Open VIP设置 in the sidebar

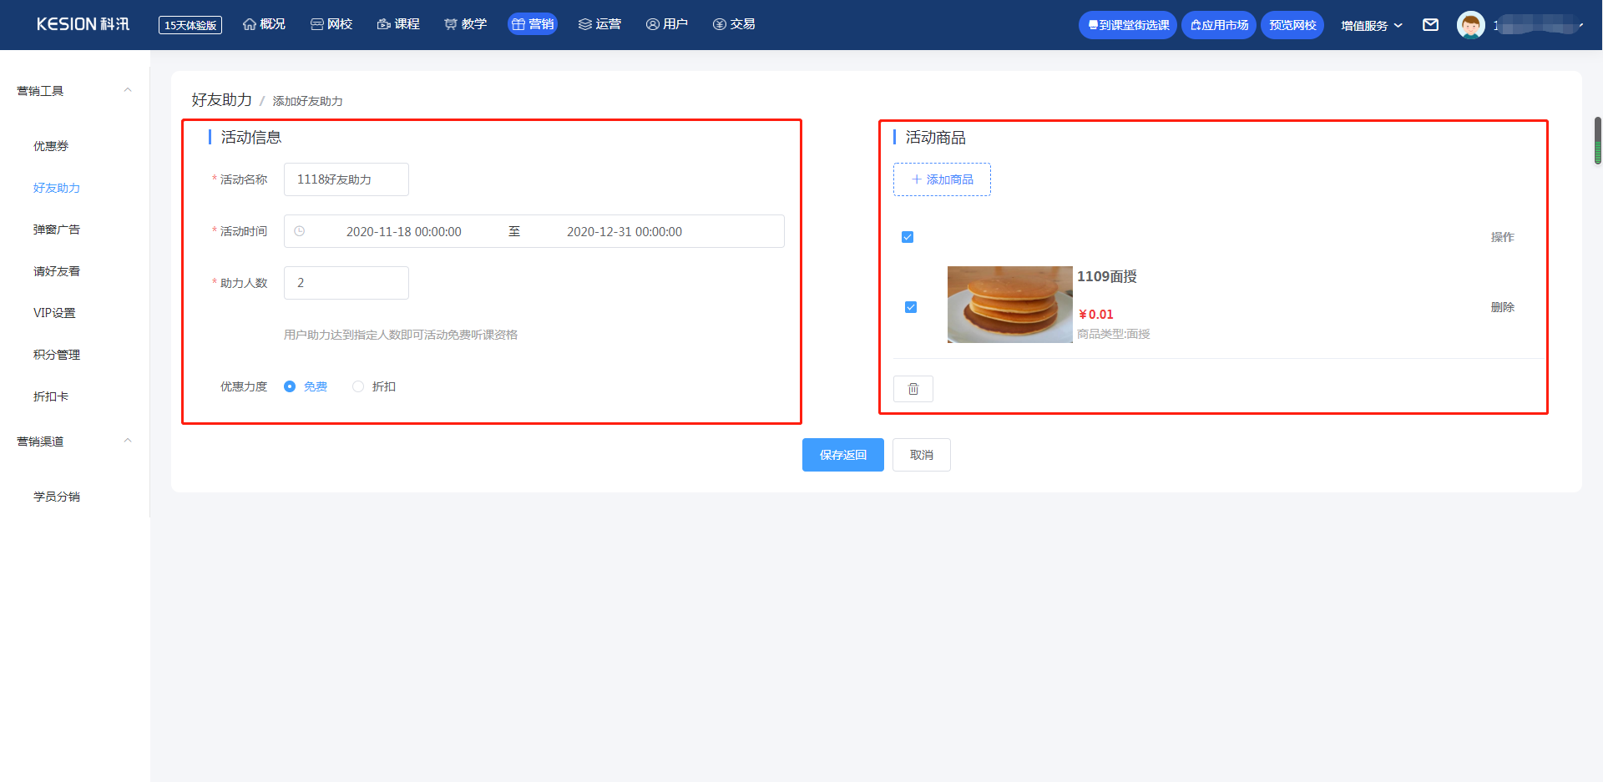tap(54, 313)
